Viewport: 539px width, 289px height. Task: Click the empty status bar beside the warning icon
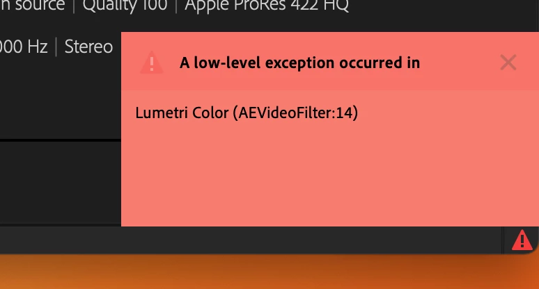(x=251, y=240)
